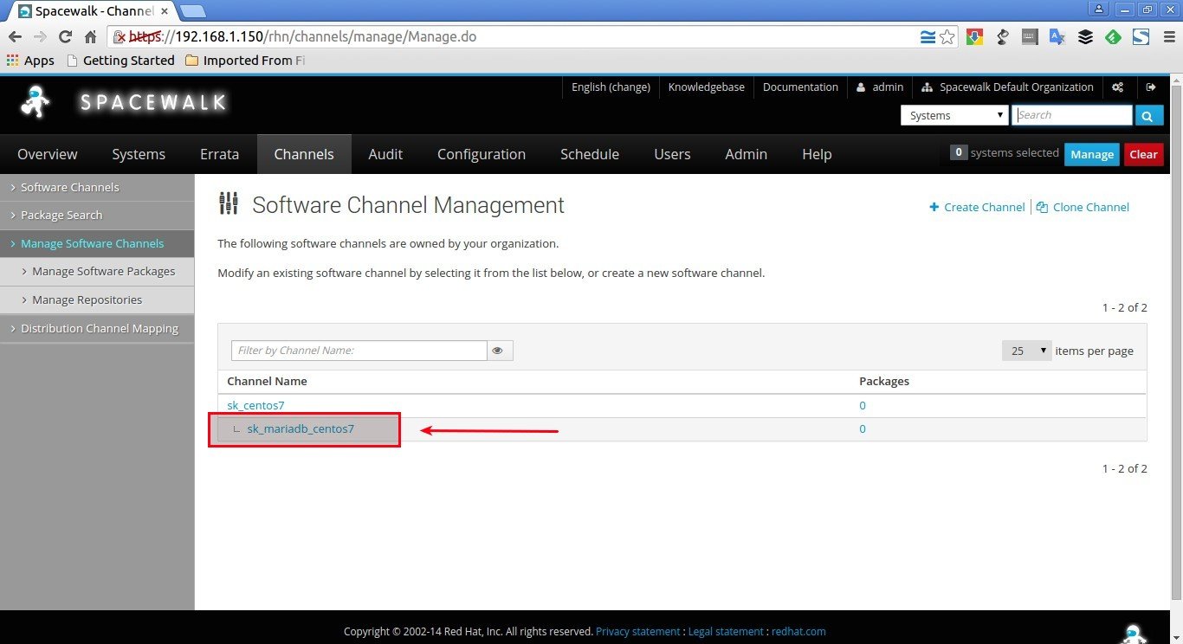Open the Imported From bookmark folder
This screenshot has width=1183, height=644.
pos(243,61)
